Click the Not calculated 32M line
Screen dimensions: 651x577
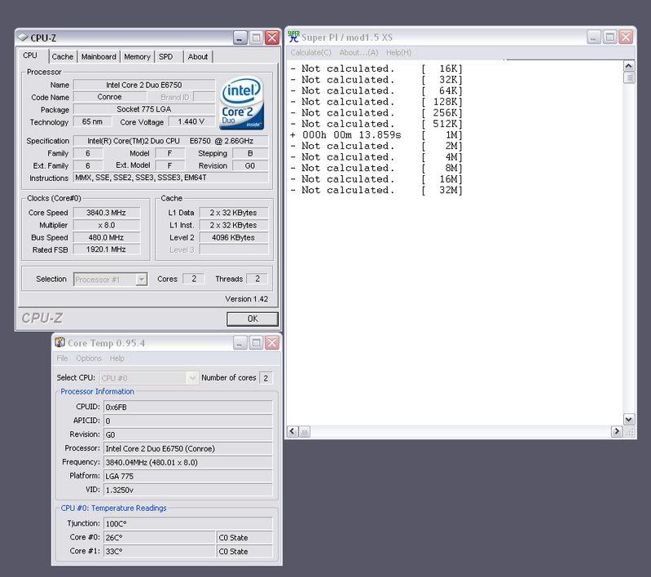coord(376,190)
